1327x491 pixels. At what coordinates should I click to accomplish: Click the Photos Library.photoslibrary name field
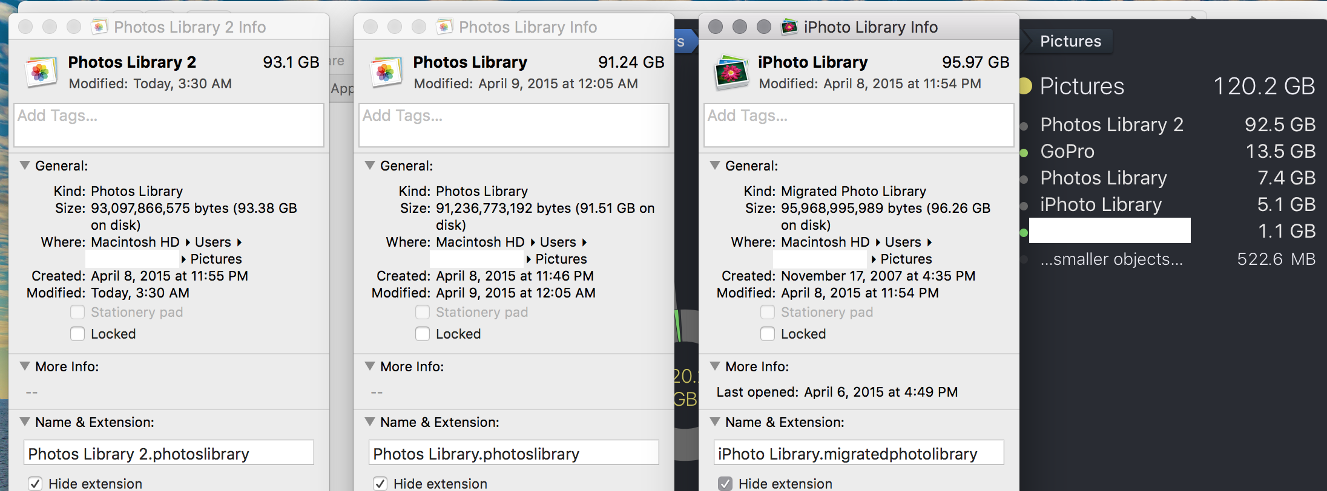click(x=514, y=453)
